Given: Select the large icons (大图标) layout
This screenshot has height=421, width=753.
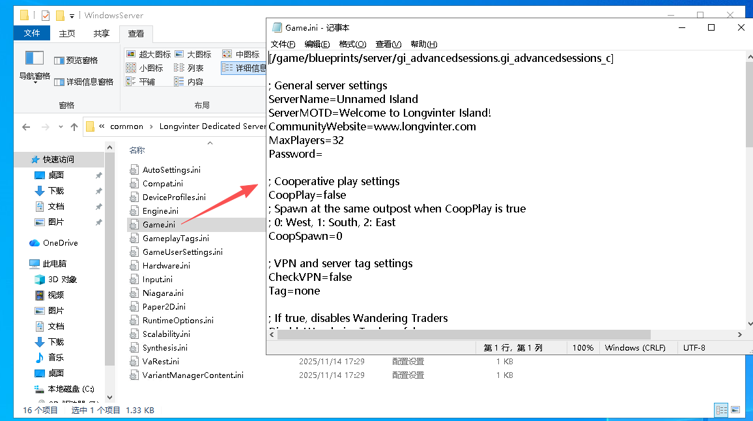Looking at the screenshot, I should click(193, 54).
